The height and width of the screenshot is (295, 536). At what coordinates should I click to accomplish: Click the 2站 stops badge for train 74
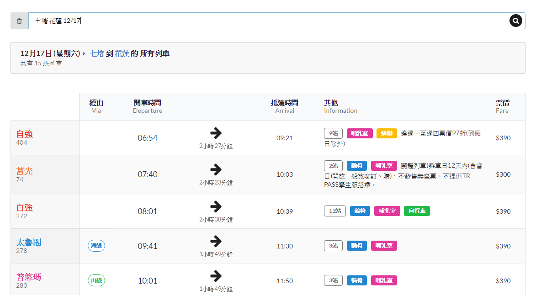click(x=333, y=166)
